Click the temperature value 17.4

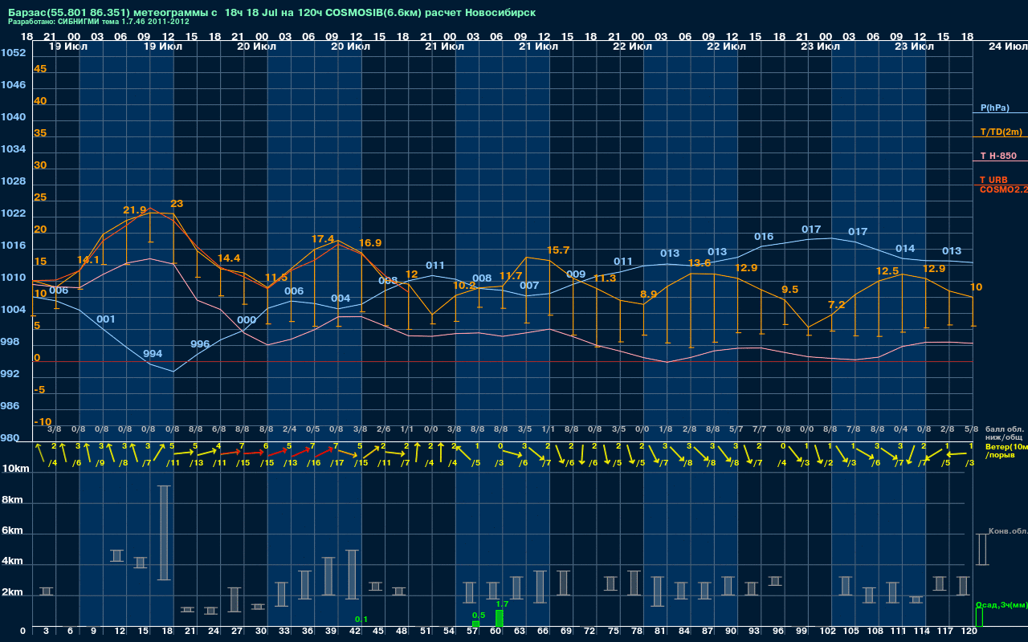coord(323,239)
